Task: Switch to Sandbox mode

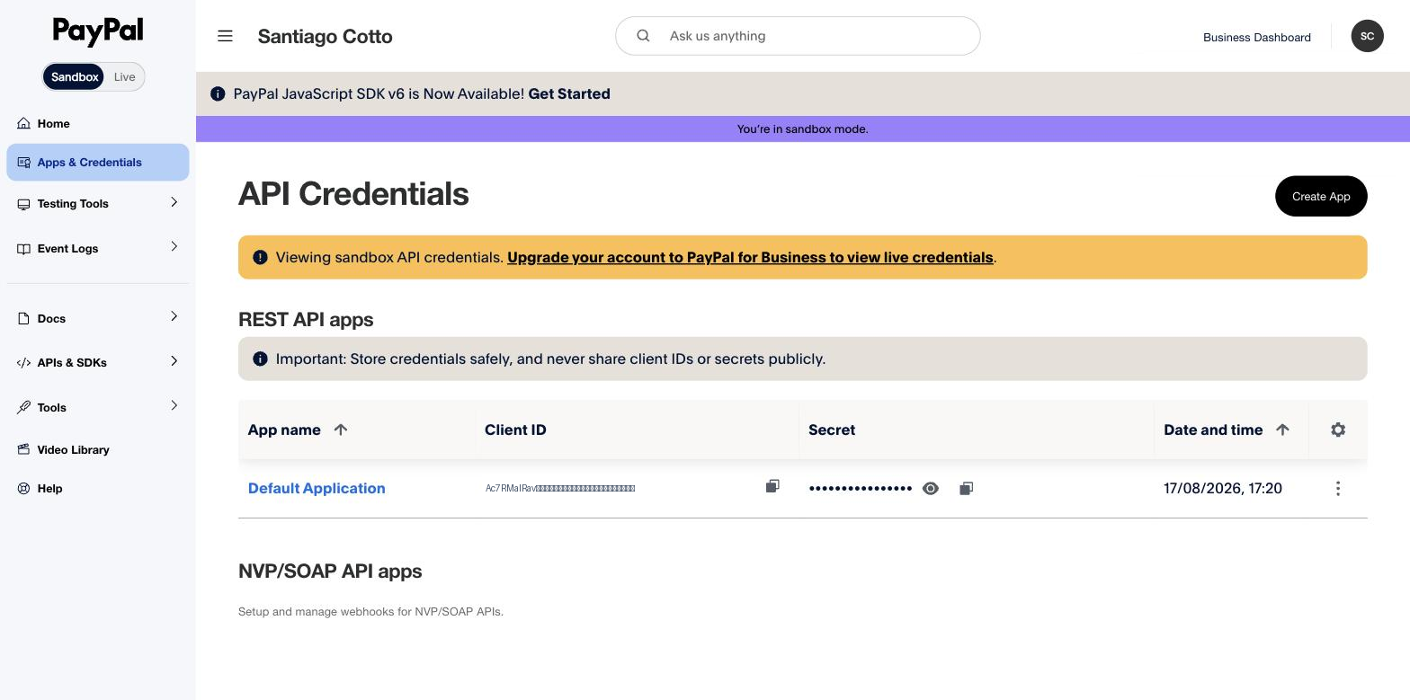Action: (x=75, y=77)
